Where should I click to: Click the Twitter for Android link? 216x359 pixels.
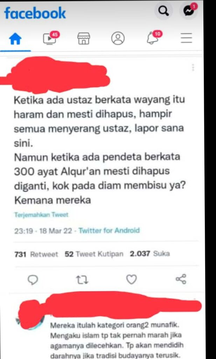click(109, 230)
